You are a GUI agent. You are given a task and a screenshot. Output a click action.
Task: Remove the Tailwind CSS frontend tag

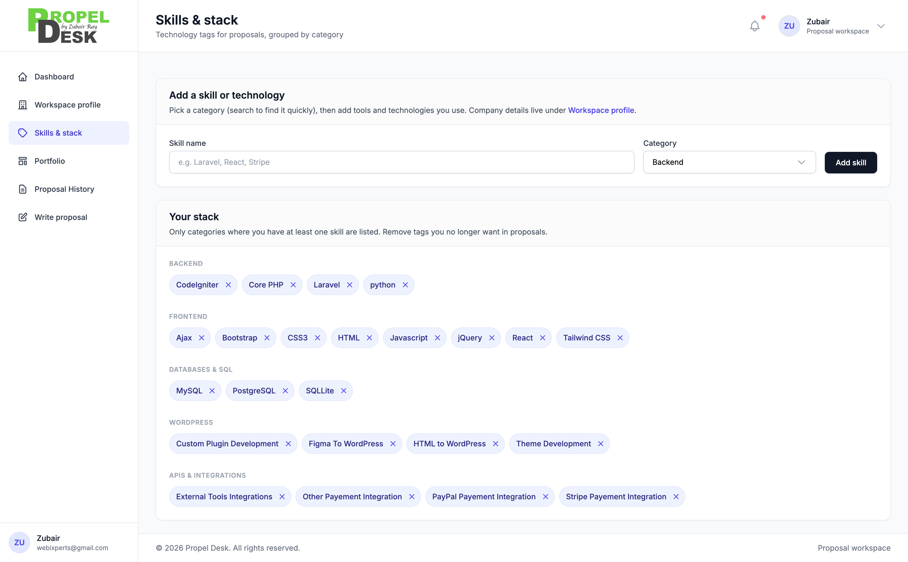tap(620, 337)
